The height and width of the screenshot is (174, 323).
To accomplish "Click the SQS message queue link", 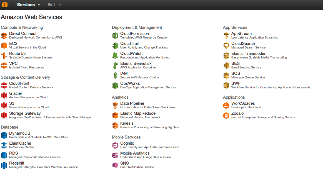I will point(236,73).
